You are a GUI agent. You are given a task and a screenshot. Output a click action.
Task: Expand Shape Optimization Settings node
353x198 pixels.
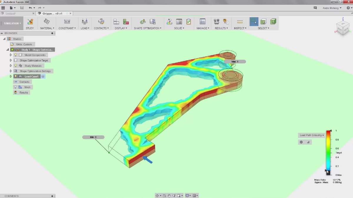click(11, 71)
